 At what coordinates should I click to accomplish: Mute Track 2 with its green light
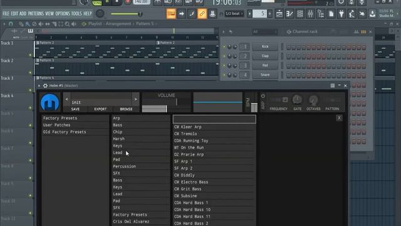click(x=30, y=73)
